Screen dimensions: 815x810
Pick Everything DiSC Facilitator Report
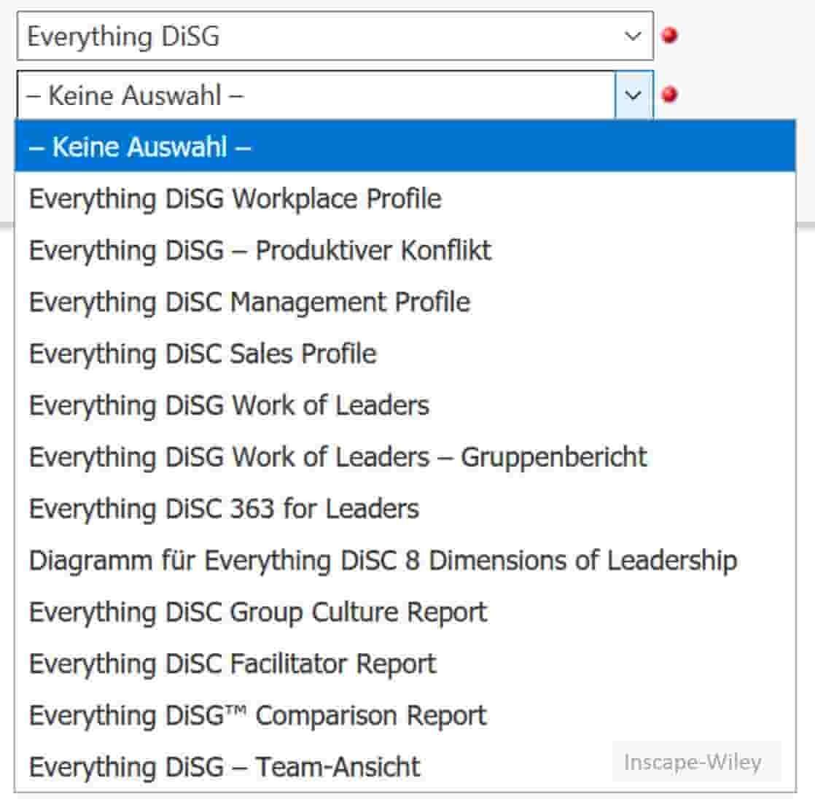pos(232,664)
